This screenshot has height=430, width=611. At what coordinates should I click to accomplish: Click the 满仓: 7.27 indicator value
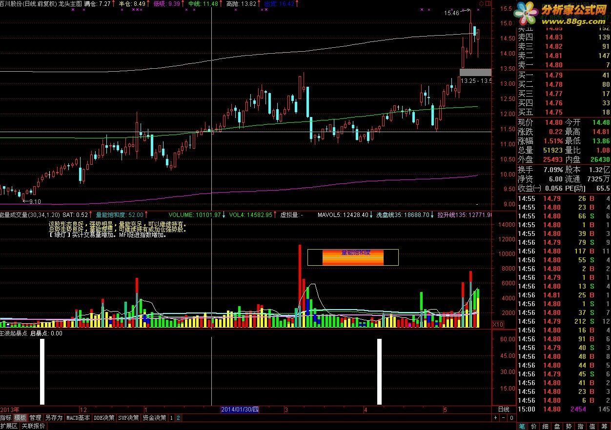coord(97,3)
